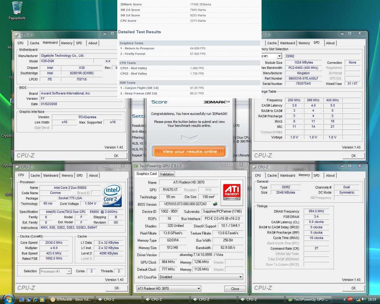The image size is (380, 304).
Task: Click Southbridge value 82801IR (ICH9R)
Action: pos(82,73)
